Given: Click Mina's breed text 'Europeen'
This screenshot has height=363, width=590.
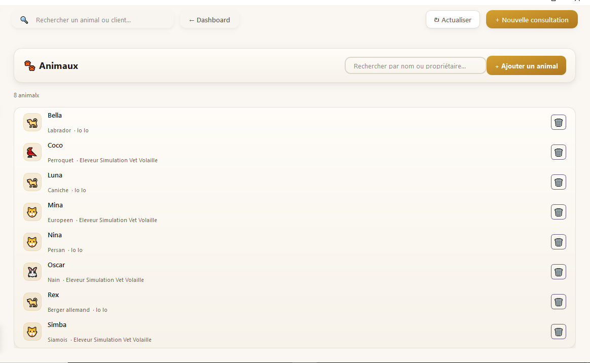Looking at the screenshot, I should pyautogui.click(x=60, y=220).
